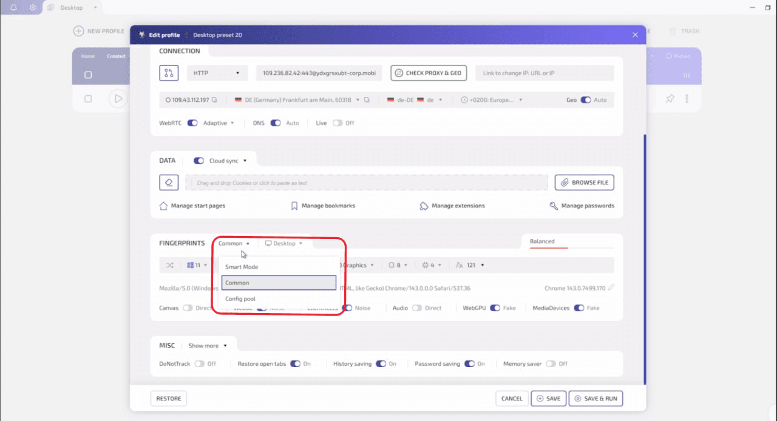Open the notifications bell icon
This screenshot has width=777, height=421.
[x=13, y=8]
